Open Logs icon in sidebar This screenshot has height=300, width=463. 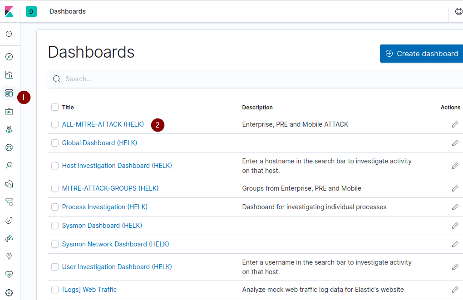(9, 184)
